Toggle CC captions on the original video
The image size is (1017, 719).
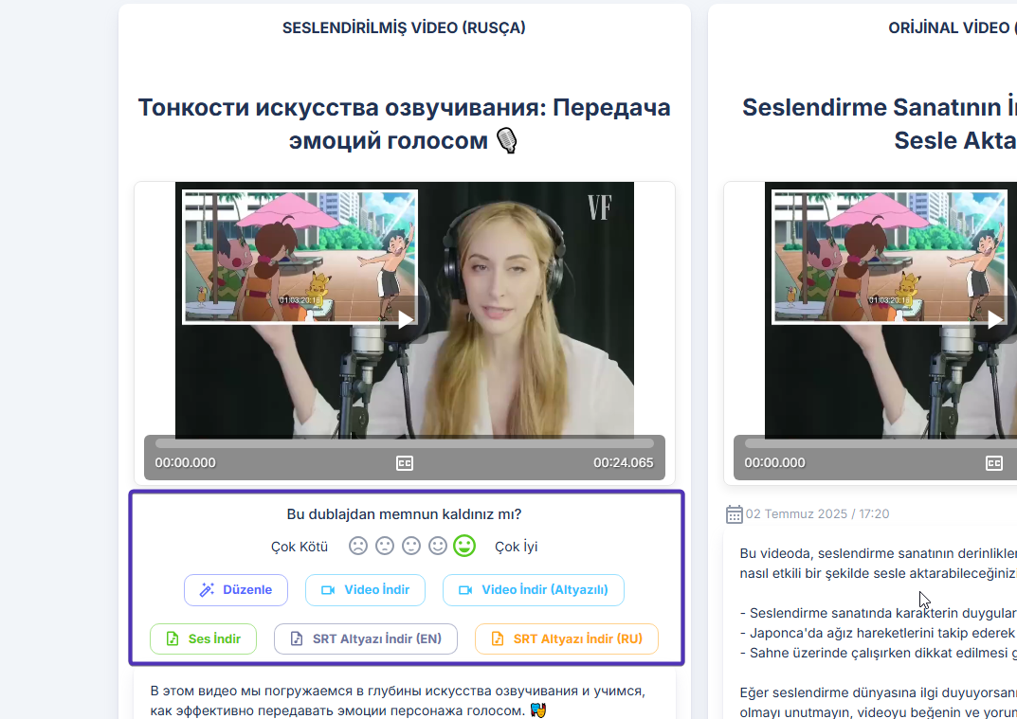coord(994,463)
